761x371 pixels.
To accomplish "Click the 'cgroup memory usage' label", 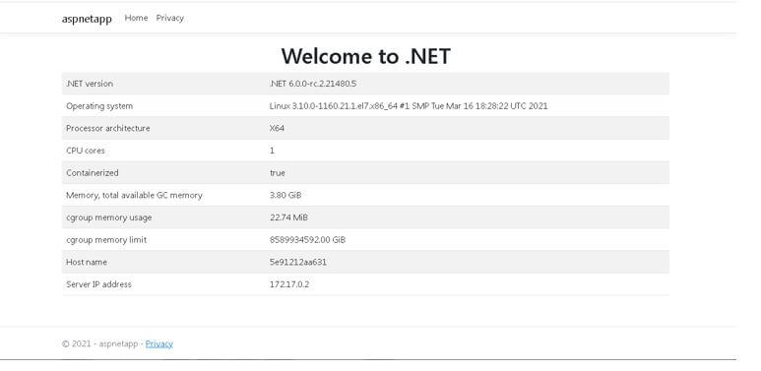I will [109, 217].
